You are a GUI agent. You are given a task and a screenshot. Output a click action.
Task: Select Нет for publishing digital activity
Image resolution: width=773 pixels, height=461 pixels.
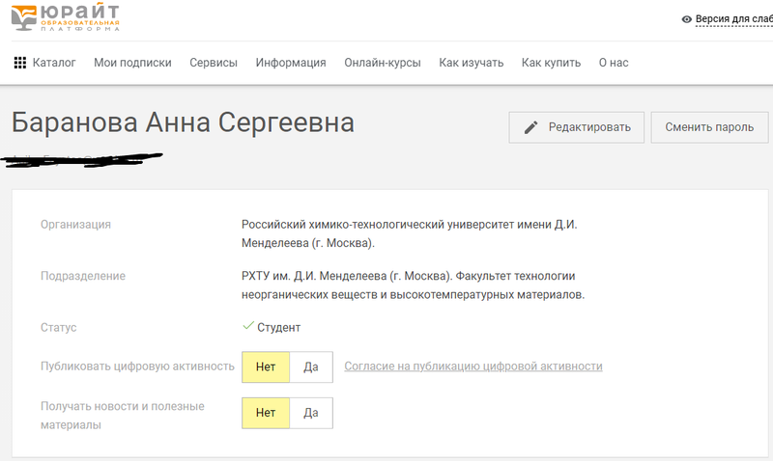click(266, 366)
